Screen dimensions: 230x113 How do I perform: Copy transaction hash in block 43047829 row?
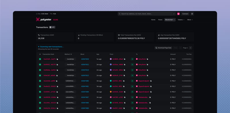(57, 59)
